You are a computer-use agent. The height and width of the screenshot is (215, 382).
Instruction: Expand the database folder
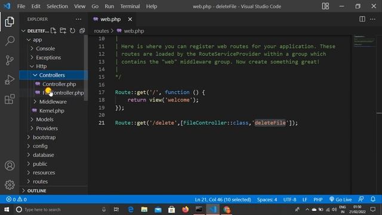click(x=43, y=155)
